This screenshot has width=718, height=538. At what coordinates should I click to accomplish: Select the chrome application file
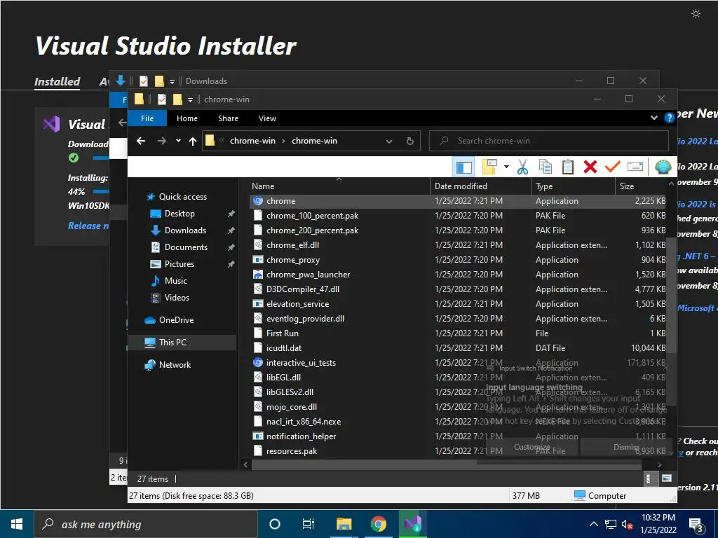458,201
